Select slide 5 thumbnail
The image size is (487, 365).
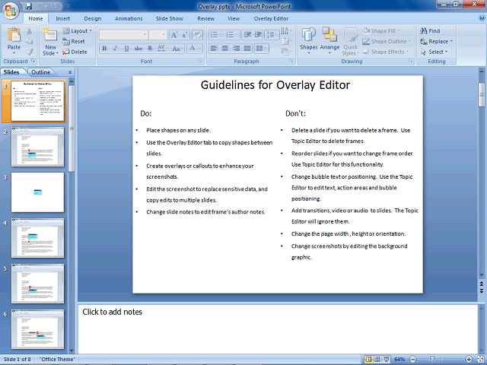(x=37, y=284)
